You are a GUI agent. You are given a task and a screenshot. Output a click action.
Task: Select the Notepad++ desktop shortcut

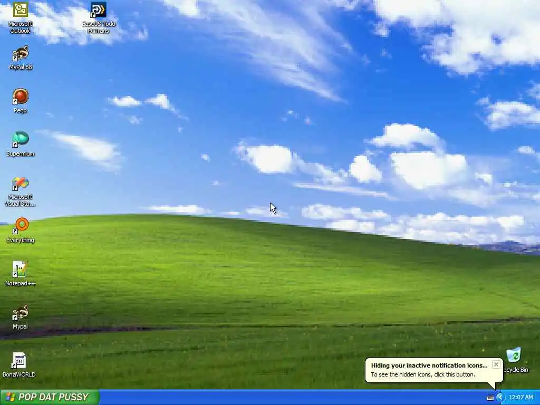coord(21,274)
